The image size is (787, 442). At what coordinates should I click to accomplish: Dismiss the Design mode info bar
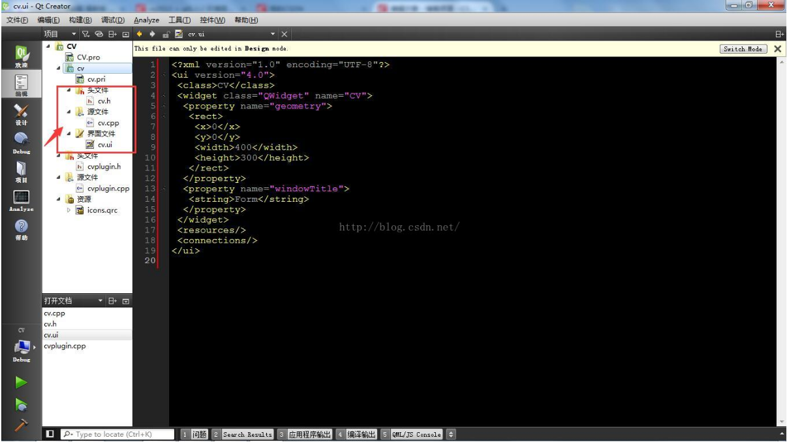tap(777, 49)
